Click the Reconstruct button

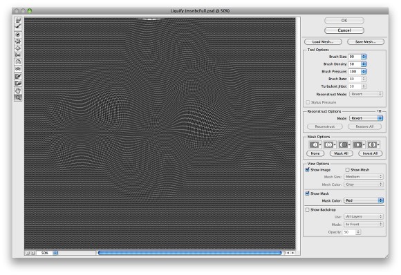tap(325, 126)
